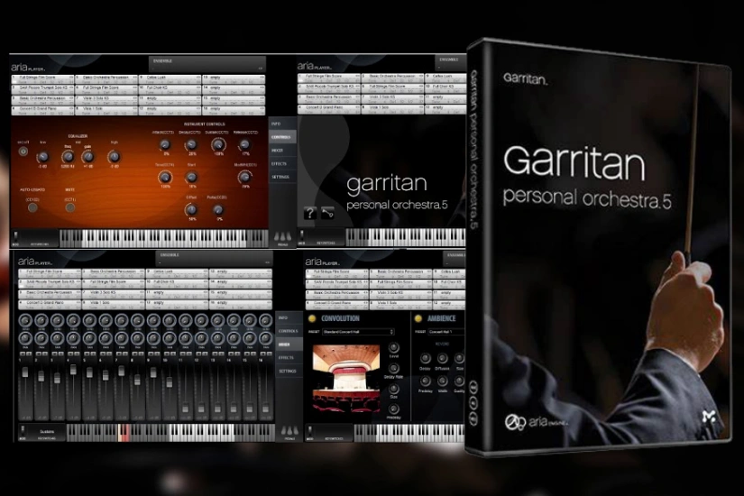Click the equalizer high knob
This screenshot has height=496, width=744.
pos(114,157)
